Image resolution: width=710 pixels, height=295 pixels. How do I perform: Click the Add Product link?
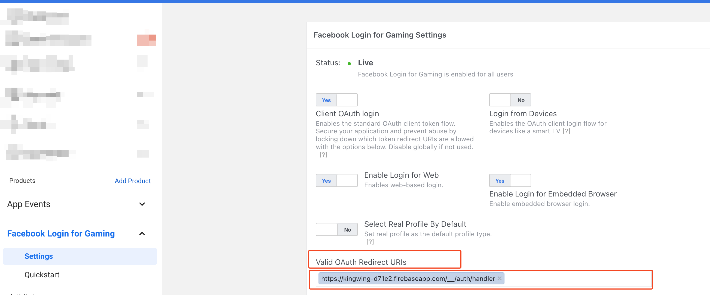coord(133,181)
